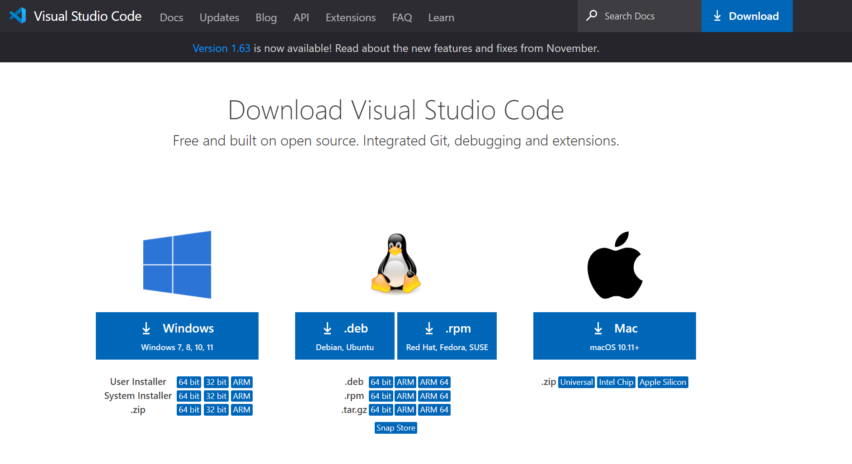Open the FAQ page
The image size is (852, 464).
click(x=402, y=18)
